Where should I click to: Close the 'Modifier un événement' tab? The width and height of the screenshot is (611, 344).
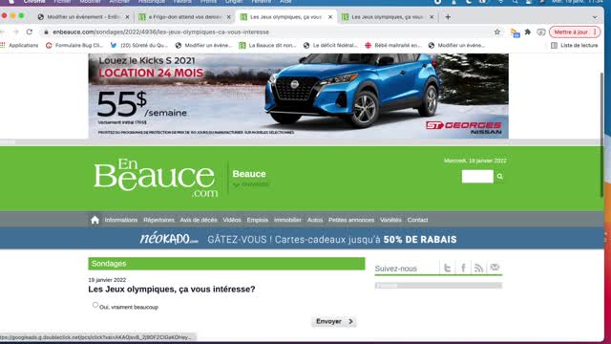(x=127, y=17)
